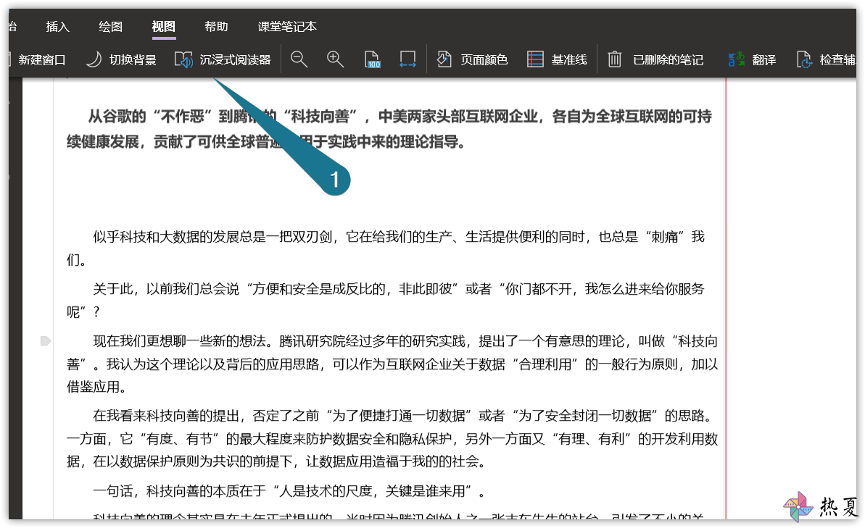Click the paragraph starting 现在我们更想聊
The height and width of the screenshot is (528, 865).
click(x=392, y=364)
